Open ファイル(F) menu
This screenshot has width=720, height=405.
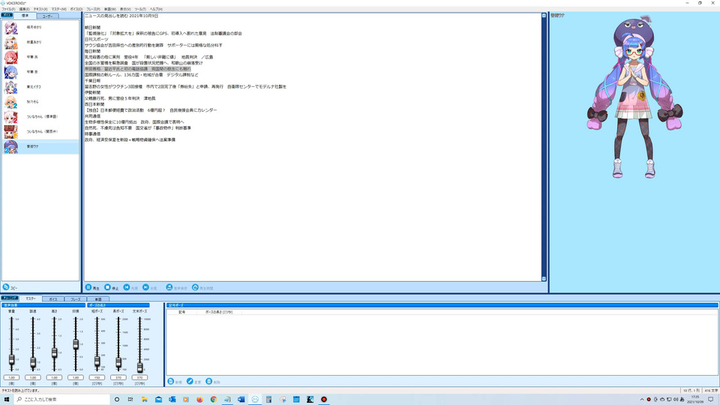pyautogui.click(x=9, y=9)
